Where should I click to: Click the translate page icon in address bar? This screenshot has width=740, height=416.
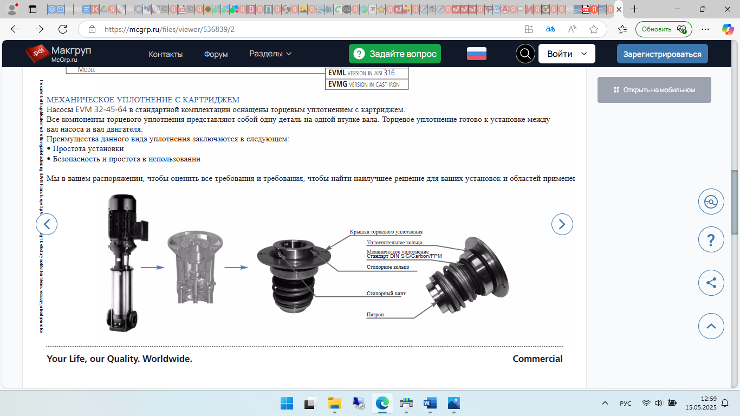tap(550, 29)
